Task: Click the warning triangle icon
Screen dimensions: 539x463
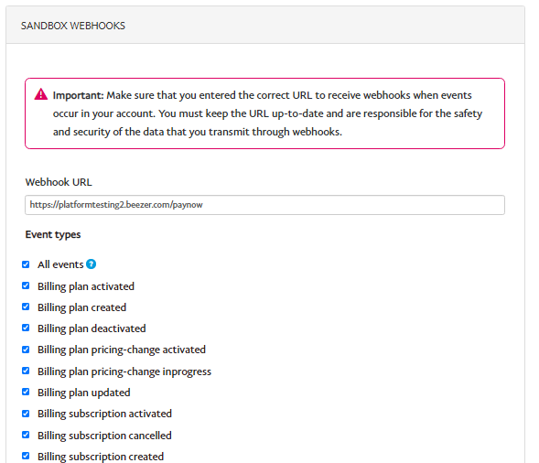Action: (41, 94)
